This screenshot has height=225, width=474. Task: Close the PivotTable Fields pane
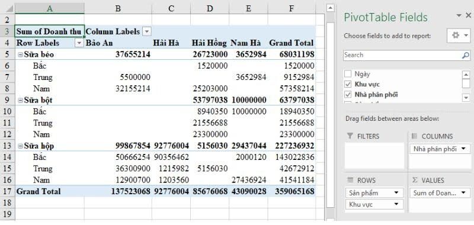click(x=469, y=15)
